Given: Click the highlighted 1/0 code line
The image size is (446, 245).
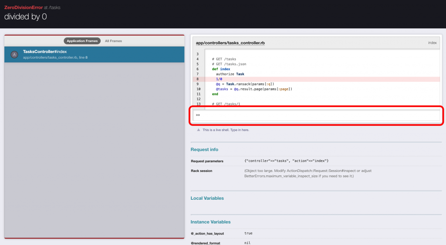Looking at the screenshot, I should (316, 79).
